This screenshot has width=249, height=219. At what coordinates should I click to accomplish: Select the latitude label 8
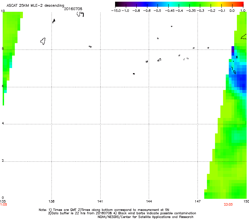[x=3, y=49]
